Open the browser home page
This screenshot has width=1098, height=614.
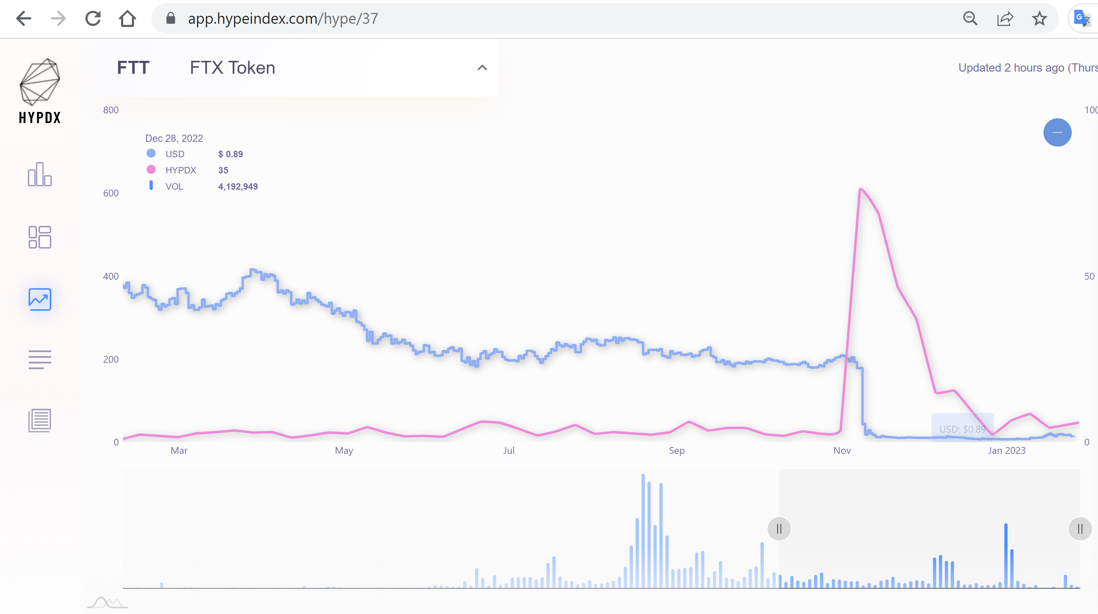tap(128, 18)
